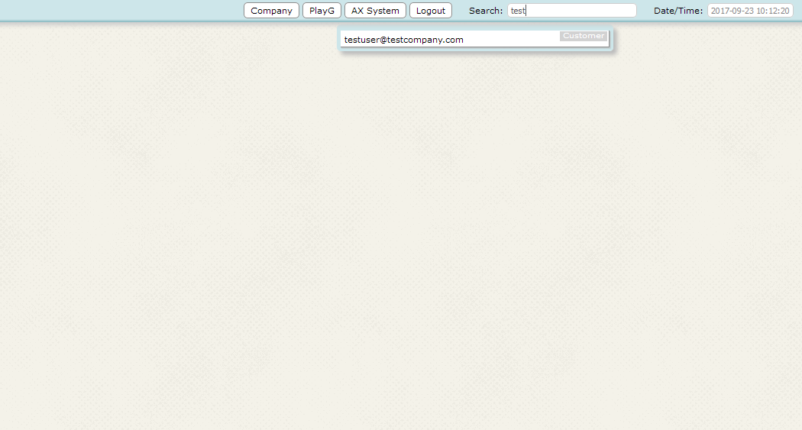Screen dimensions: 802x430
Task: Log out using the Logout button
Action: [431, 11]
